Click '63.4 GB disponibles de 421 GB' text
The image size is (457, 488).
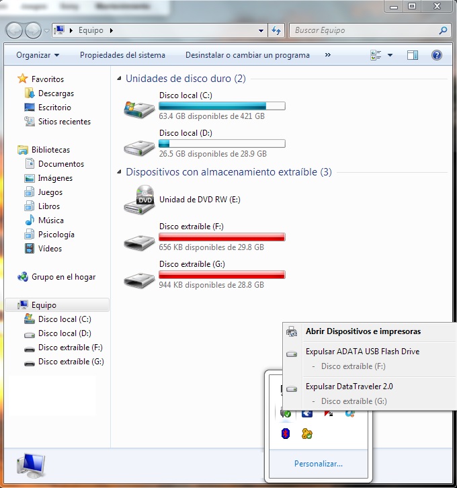[x=212, y=116]
